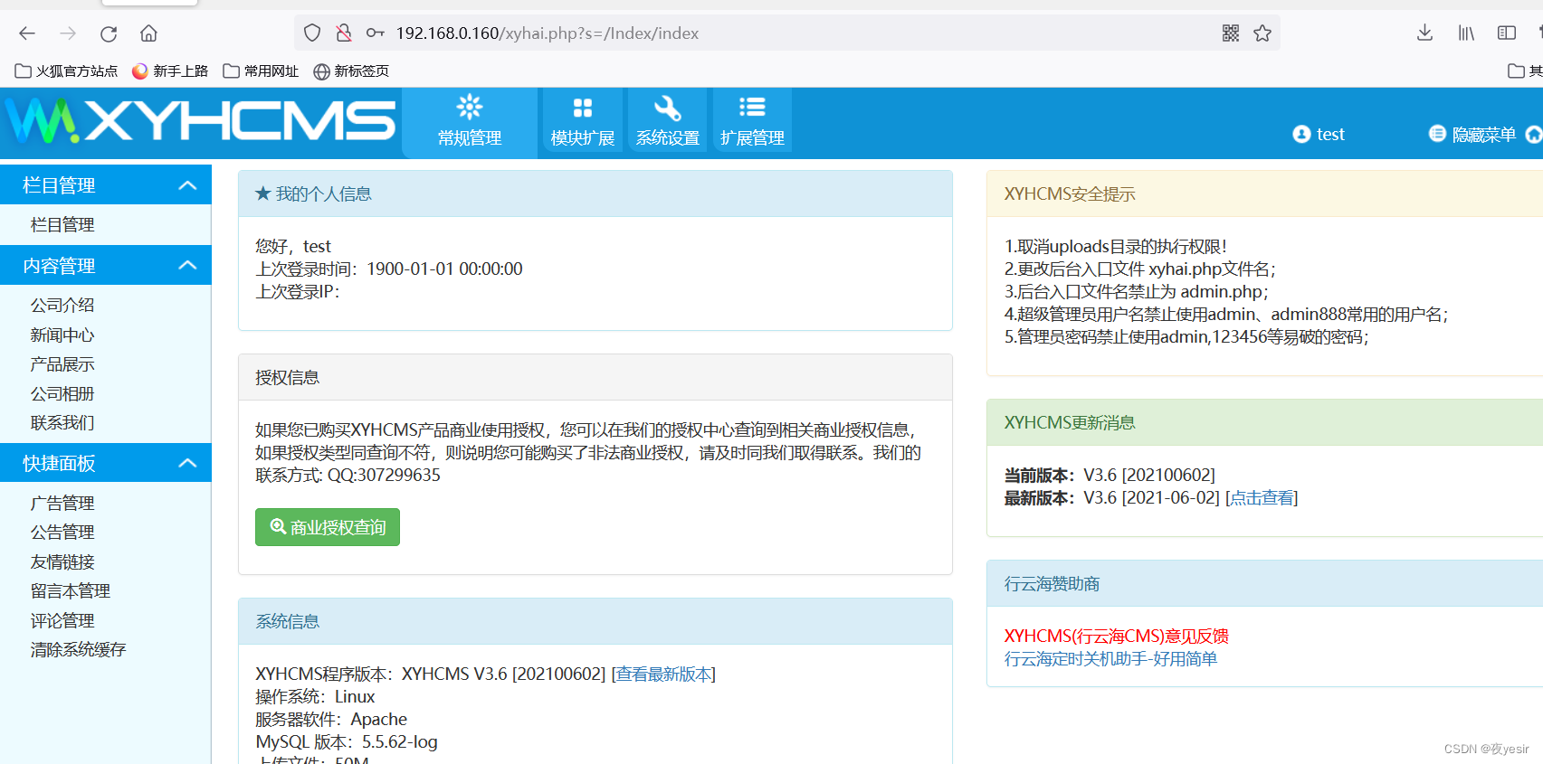This screenshot has width=1543, height=764.
Task: Open 公告管理 in the sidebar
Action: [x=62, y=533]
